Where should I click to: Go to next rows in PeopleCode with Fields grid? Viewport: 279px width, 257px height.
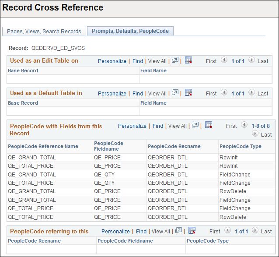point(255,134)
